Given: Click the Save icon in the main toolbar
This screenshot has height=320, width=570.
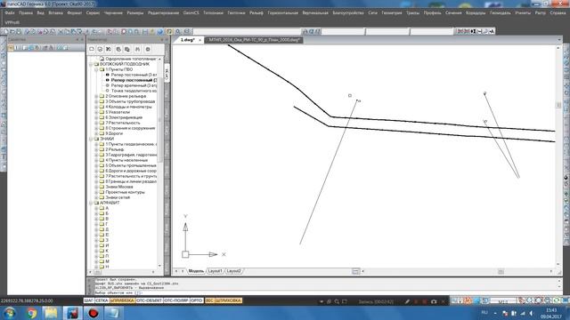Looking at the screenshot, I should 19,32.
